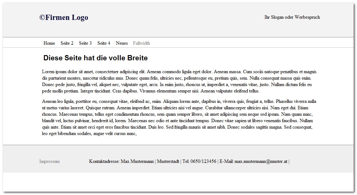Go to Seite 2 in navigation

(67, 43)
